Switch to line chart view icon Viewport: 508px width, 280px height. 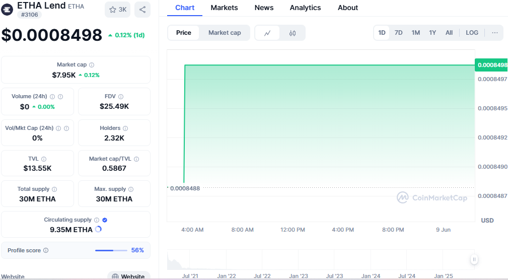(267, 33)
